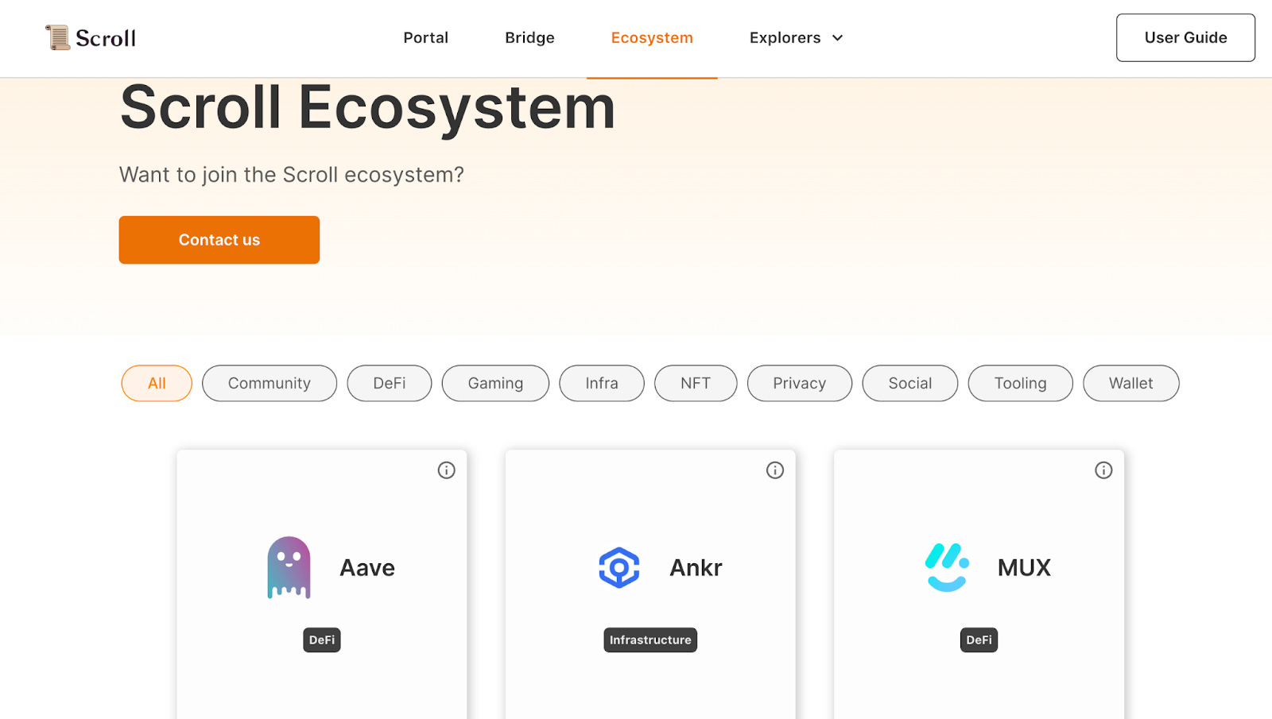Select the All filter pill

pos(156,383)
